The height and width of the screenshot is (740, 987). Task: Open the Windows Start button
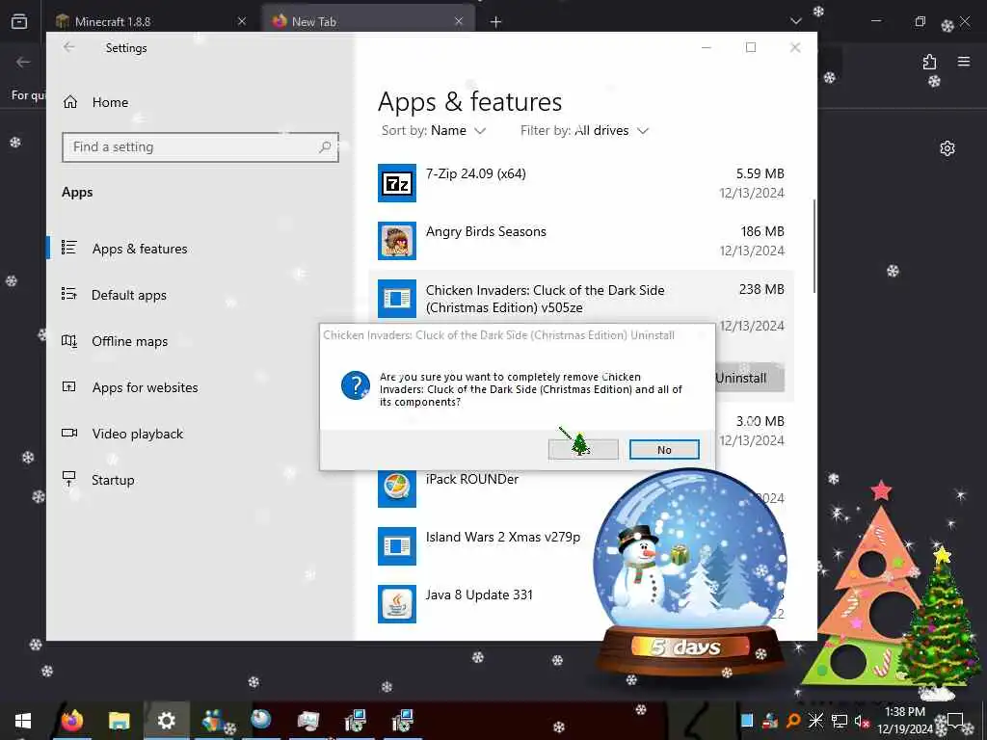(x=23, y=721)
